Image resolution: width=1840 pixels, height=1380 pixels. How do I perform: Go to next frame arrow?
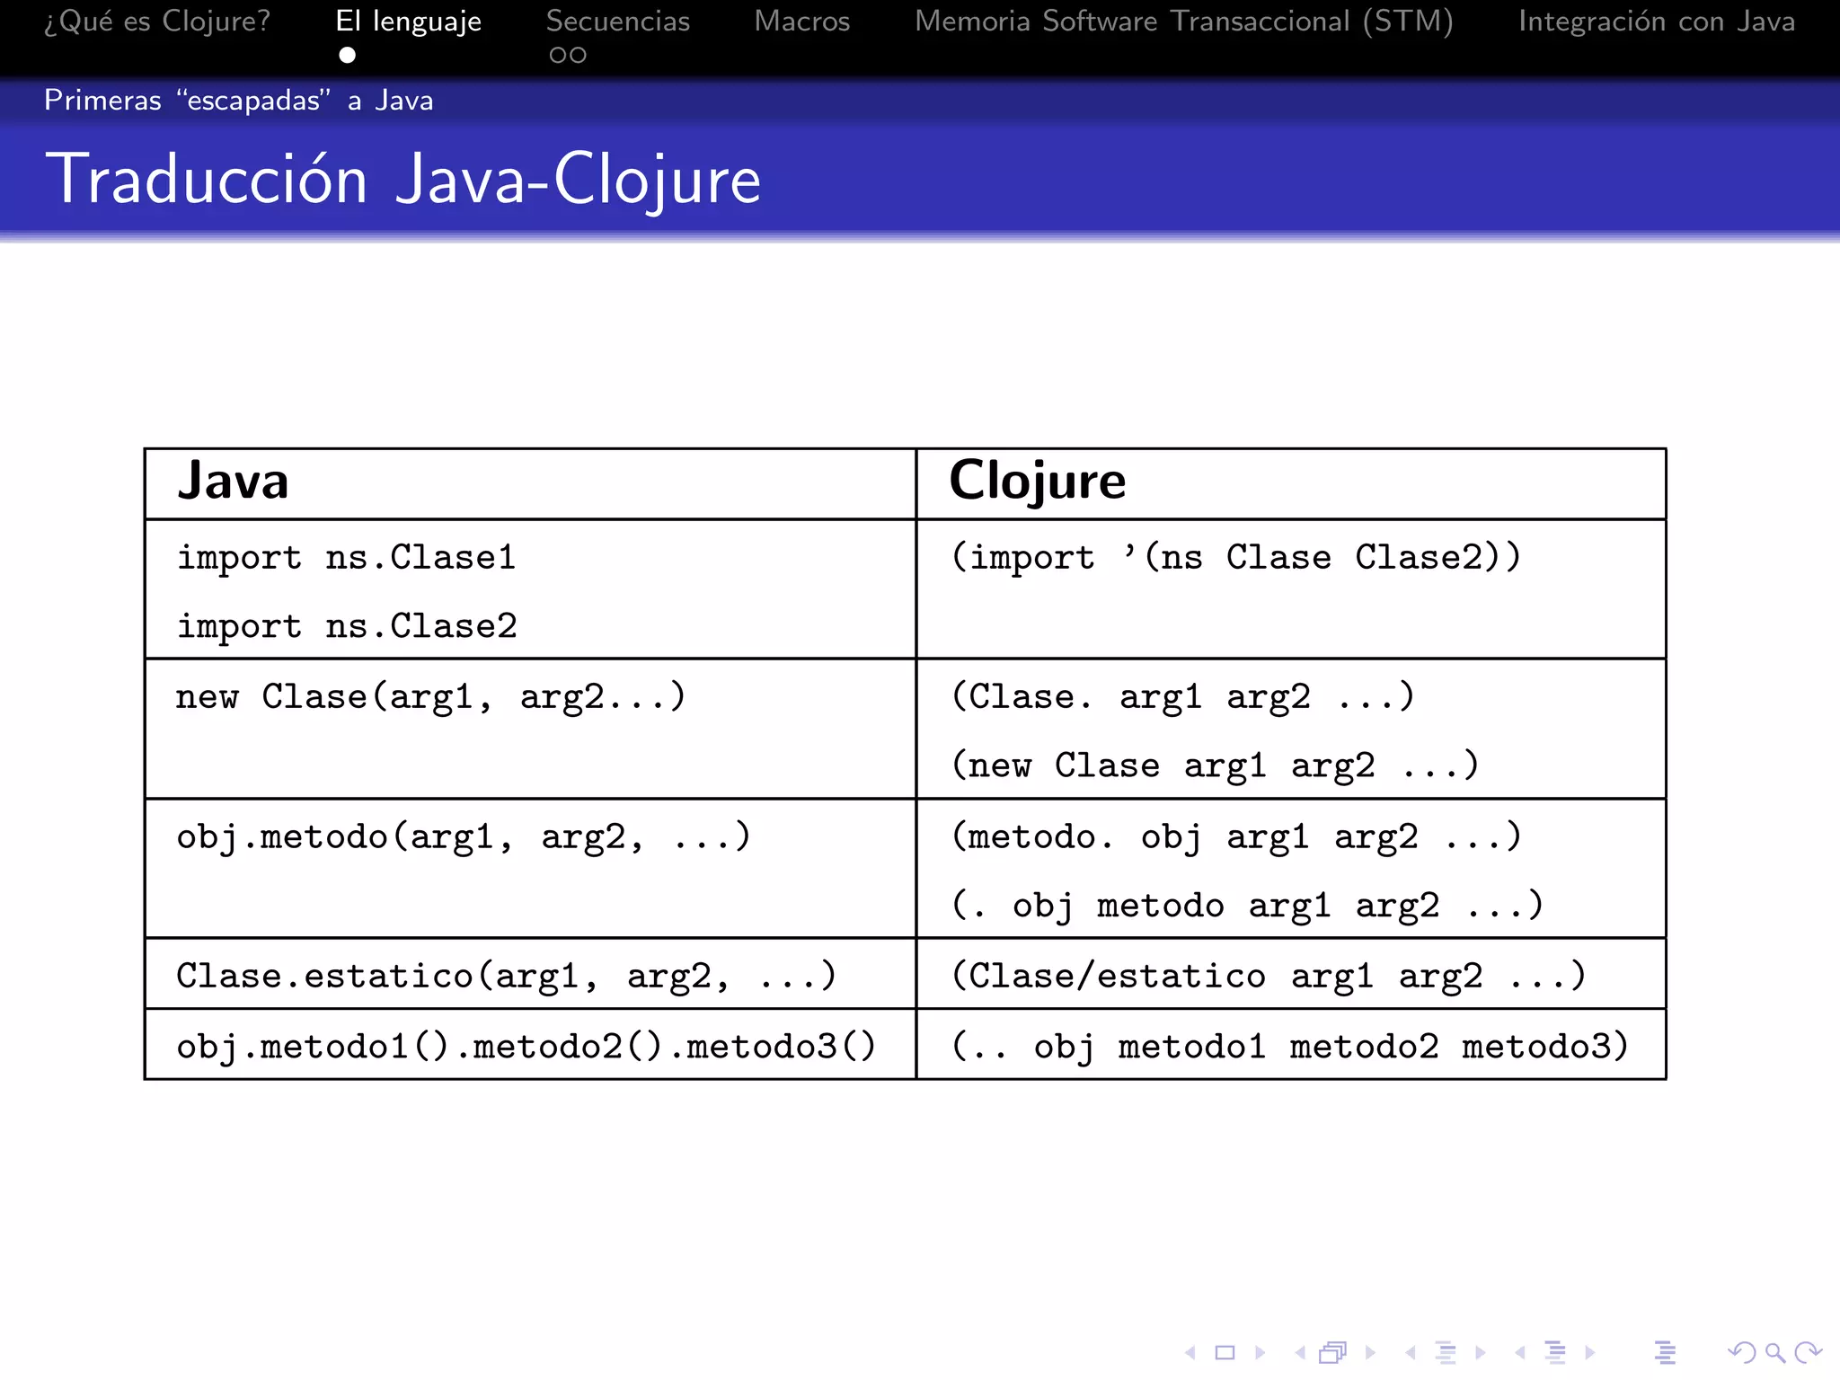[x=1370, y=1352]
